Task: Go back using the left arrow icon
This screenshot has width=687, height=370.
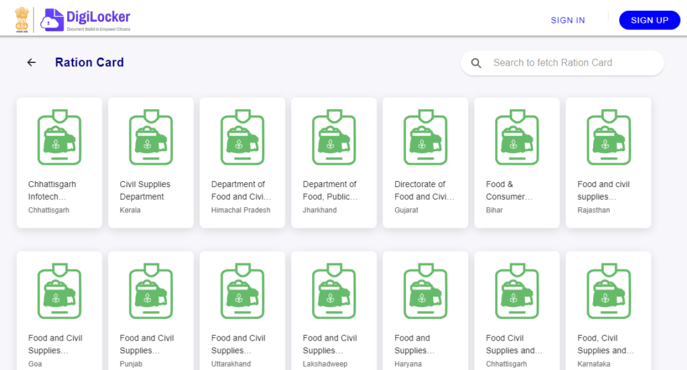Action: tap(32, 62)
